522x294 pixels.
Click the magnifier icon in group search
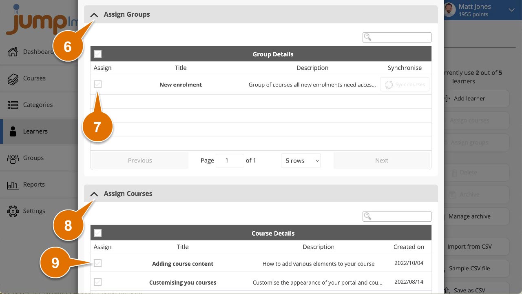(x=368, y=37)
